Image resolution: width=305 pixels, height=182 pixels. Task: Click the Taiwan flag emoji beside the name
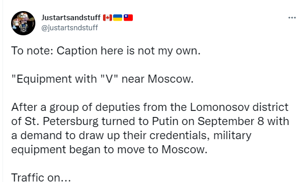tap(128, 18)
